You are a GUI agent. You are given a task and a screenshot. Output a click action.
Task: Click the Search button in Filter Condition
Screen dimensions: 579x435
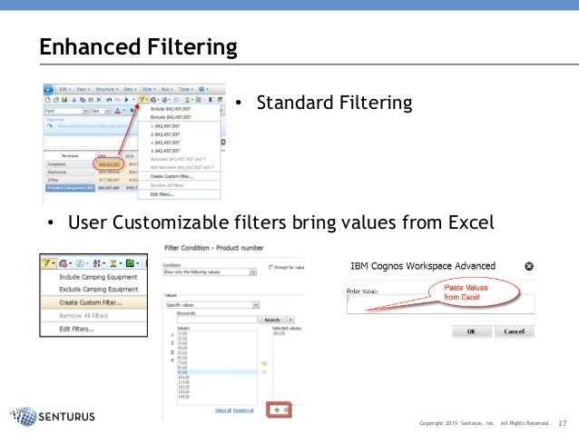tap(272, 320)
